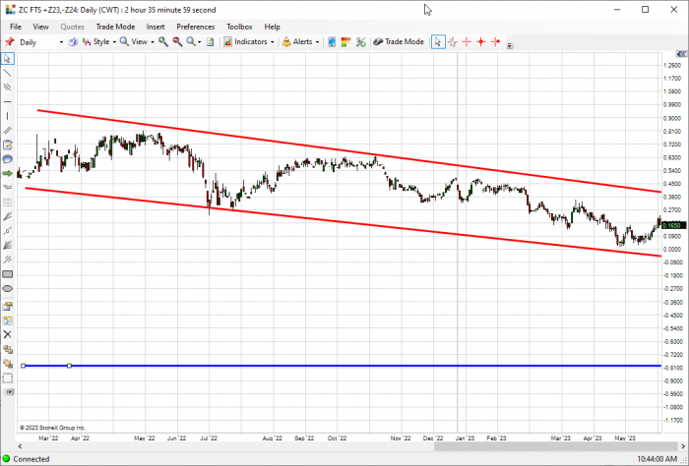
Task: Collapse the price scale with double-arrow button
Action: [x=681, y=54]
